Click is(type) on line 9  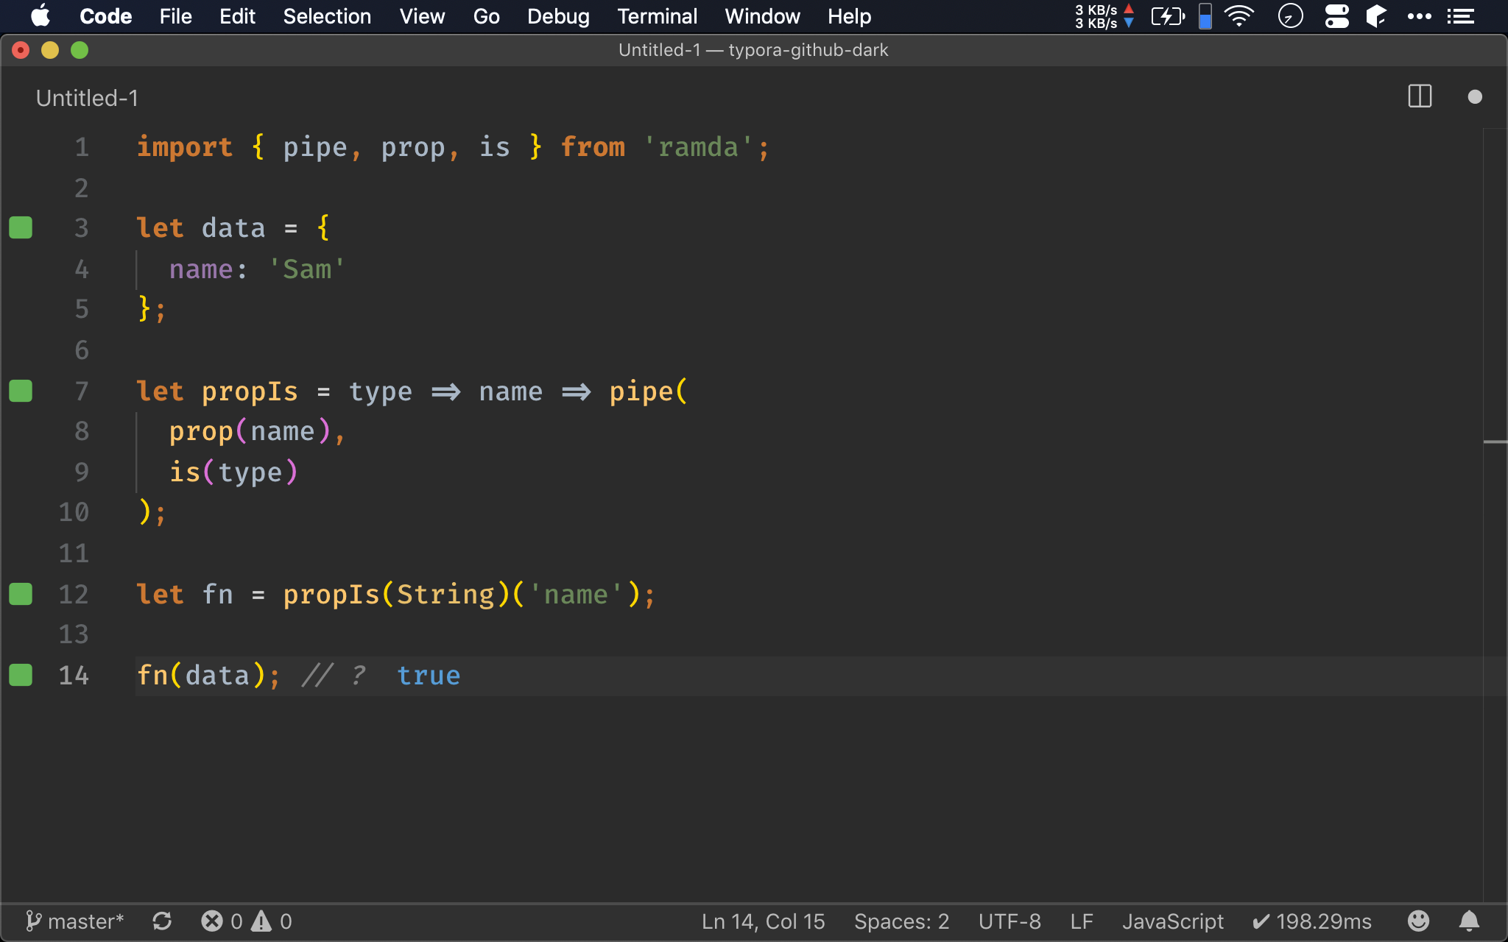tap(234, 472)
